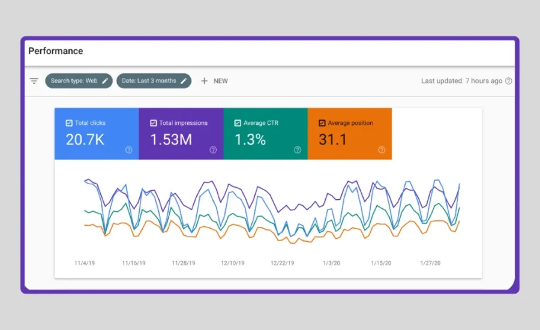Uncheck the Total clicks checkbox
The width and height of the screenshot is (540, 330).
pyautogui.click(x=69, y=123)
